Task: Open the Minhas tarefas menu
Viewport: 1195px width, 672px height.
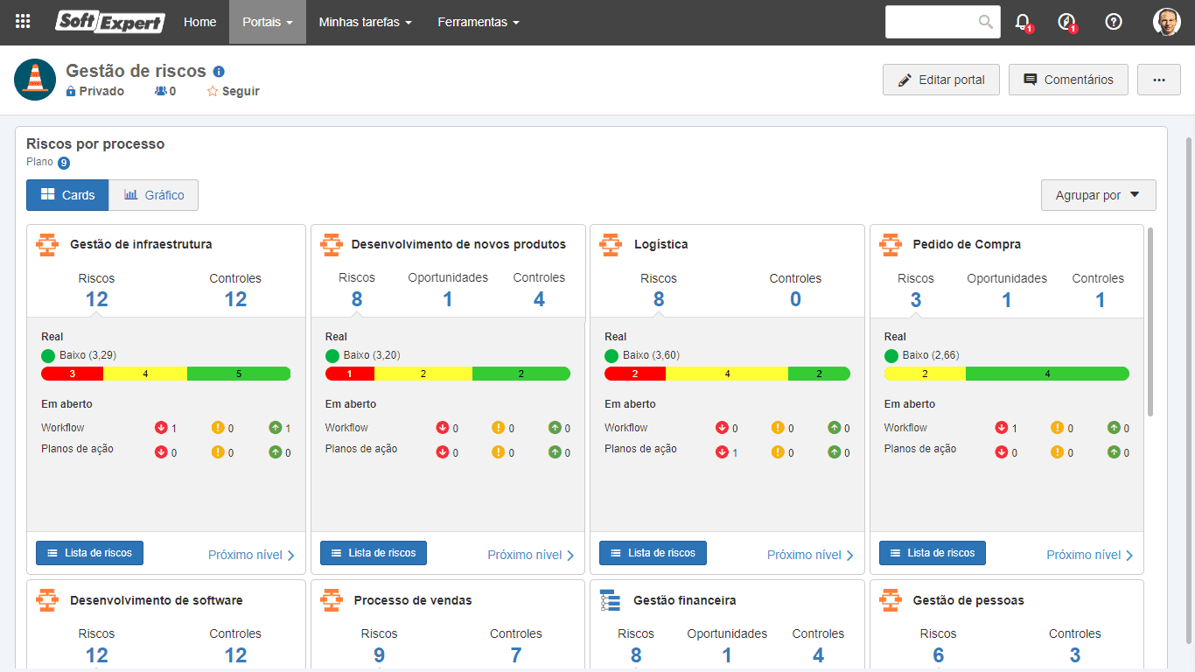Action: coord(365,22)
